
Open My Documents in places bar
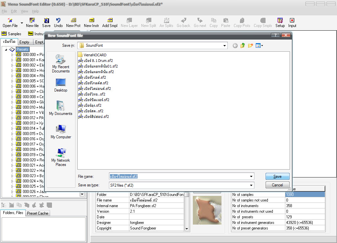click(x=61, y=108)
